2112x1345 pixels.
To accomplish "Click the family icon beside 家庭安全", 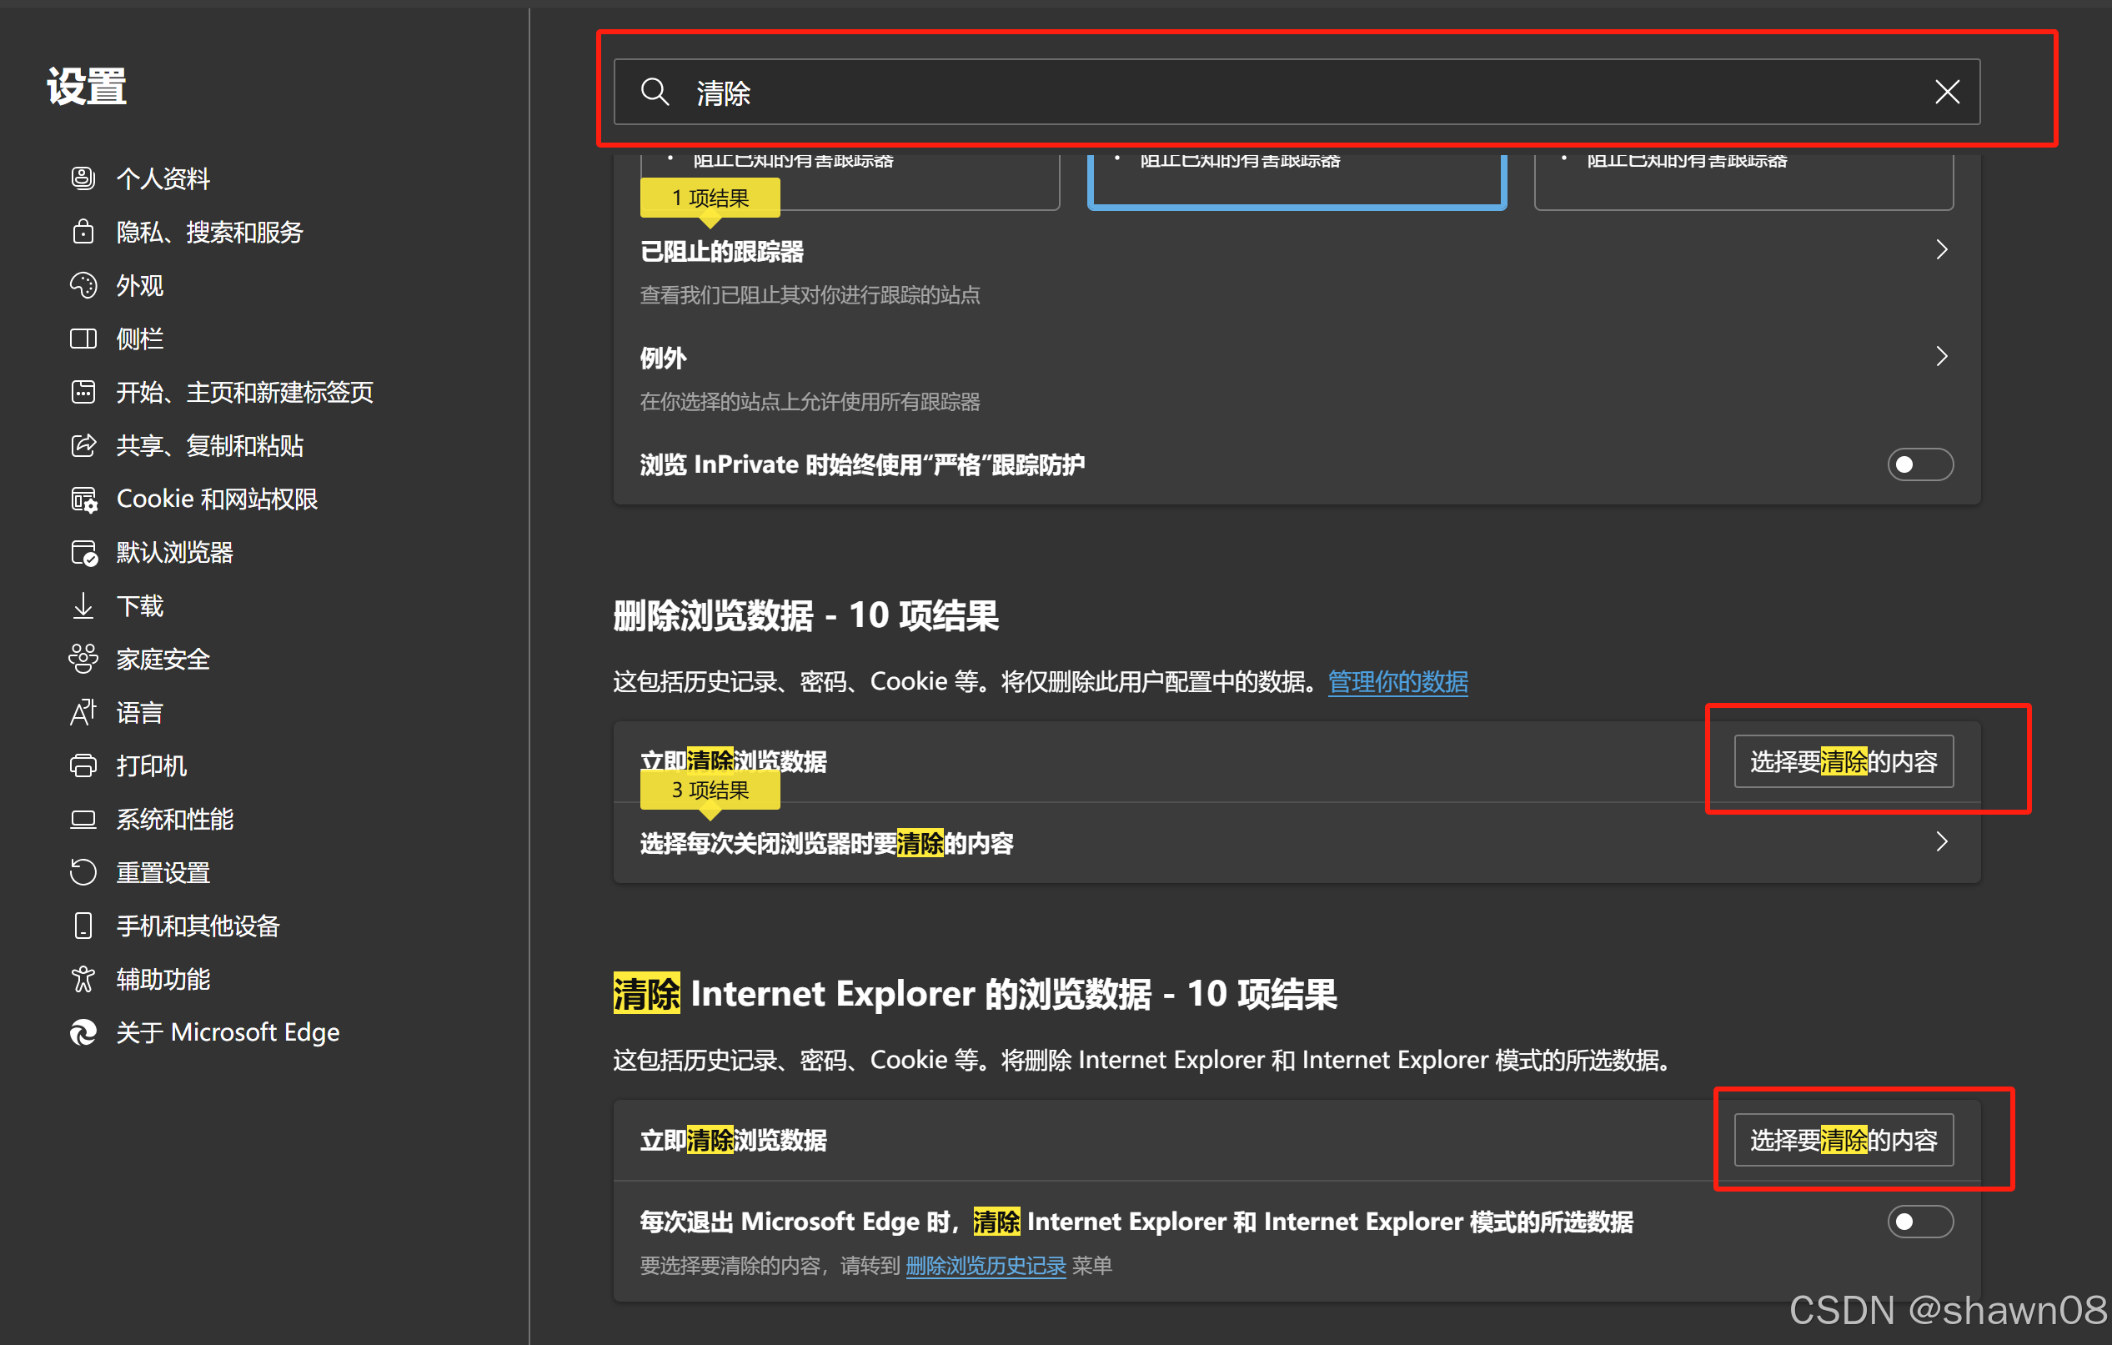I will [x=83, y=659].
